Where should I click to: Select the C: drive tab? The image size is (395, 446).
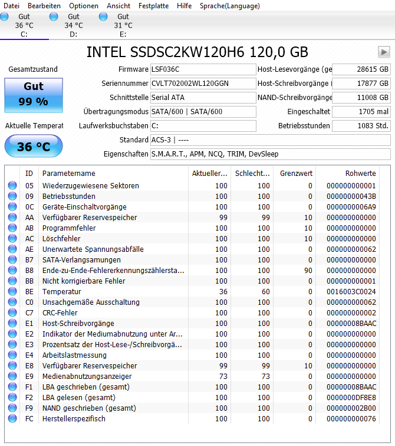pyautogui.click(x=24, y=25)
